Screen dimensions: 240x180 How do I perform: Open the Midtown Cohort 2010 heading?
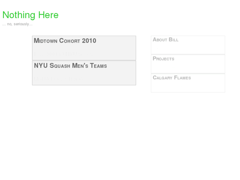coord(65,41)
